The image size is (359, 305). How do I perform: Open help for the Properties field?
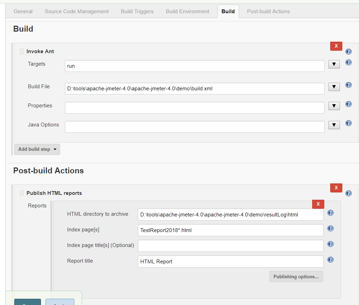pos(348,104)
